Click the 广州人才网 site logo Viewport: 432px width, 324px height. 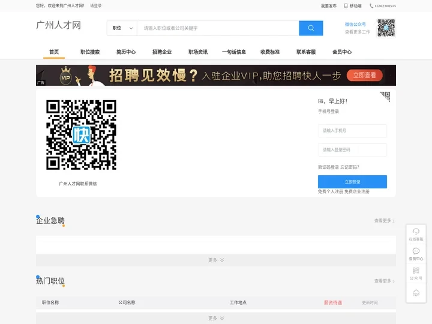point(58,25)
